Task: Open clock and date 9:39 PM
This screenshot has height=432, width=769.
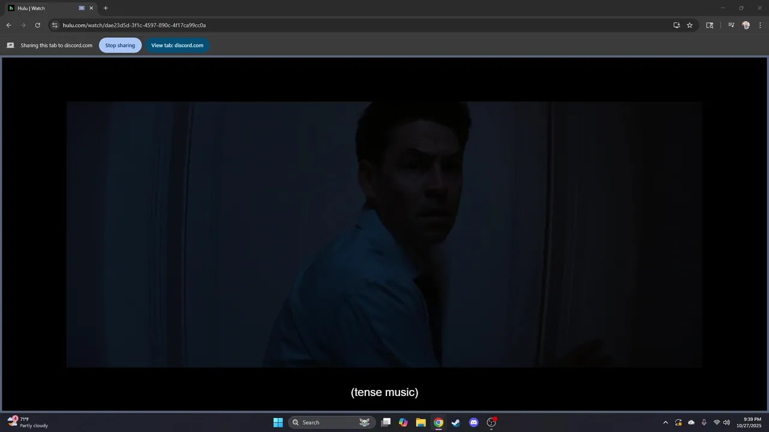Action: pyautogui.click(x=749, y=422)
